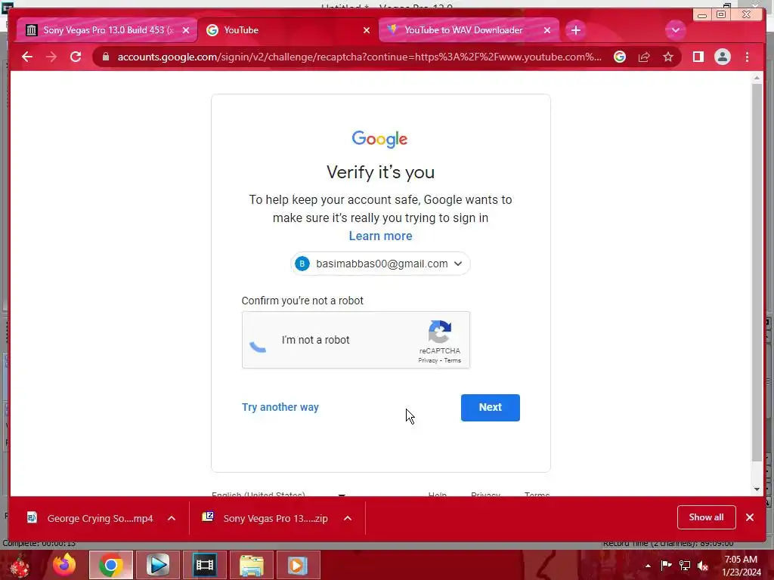774x580 pixels.
Task: View site info lock icon
Action: tap(105, 57)
